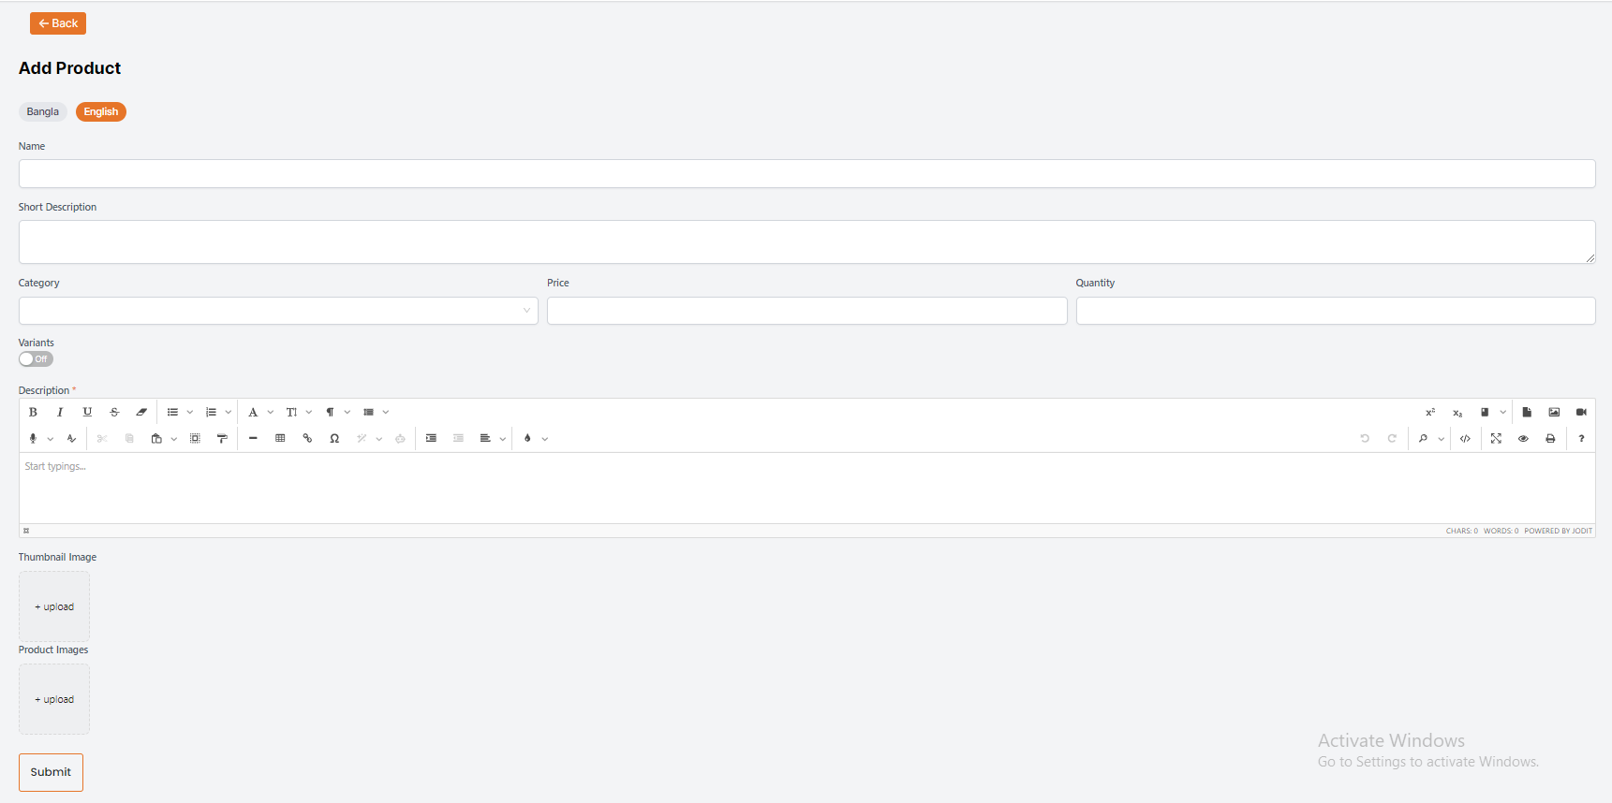This screenshot has width=1612, height=803.
Task: Switch to the Bangla language tab
Action: click(42, 111)
